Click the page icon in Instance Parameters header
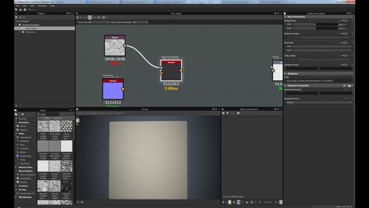Screen dimensions: 369x208 click(349, 86)
